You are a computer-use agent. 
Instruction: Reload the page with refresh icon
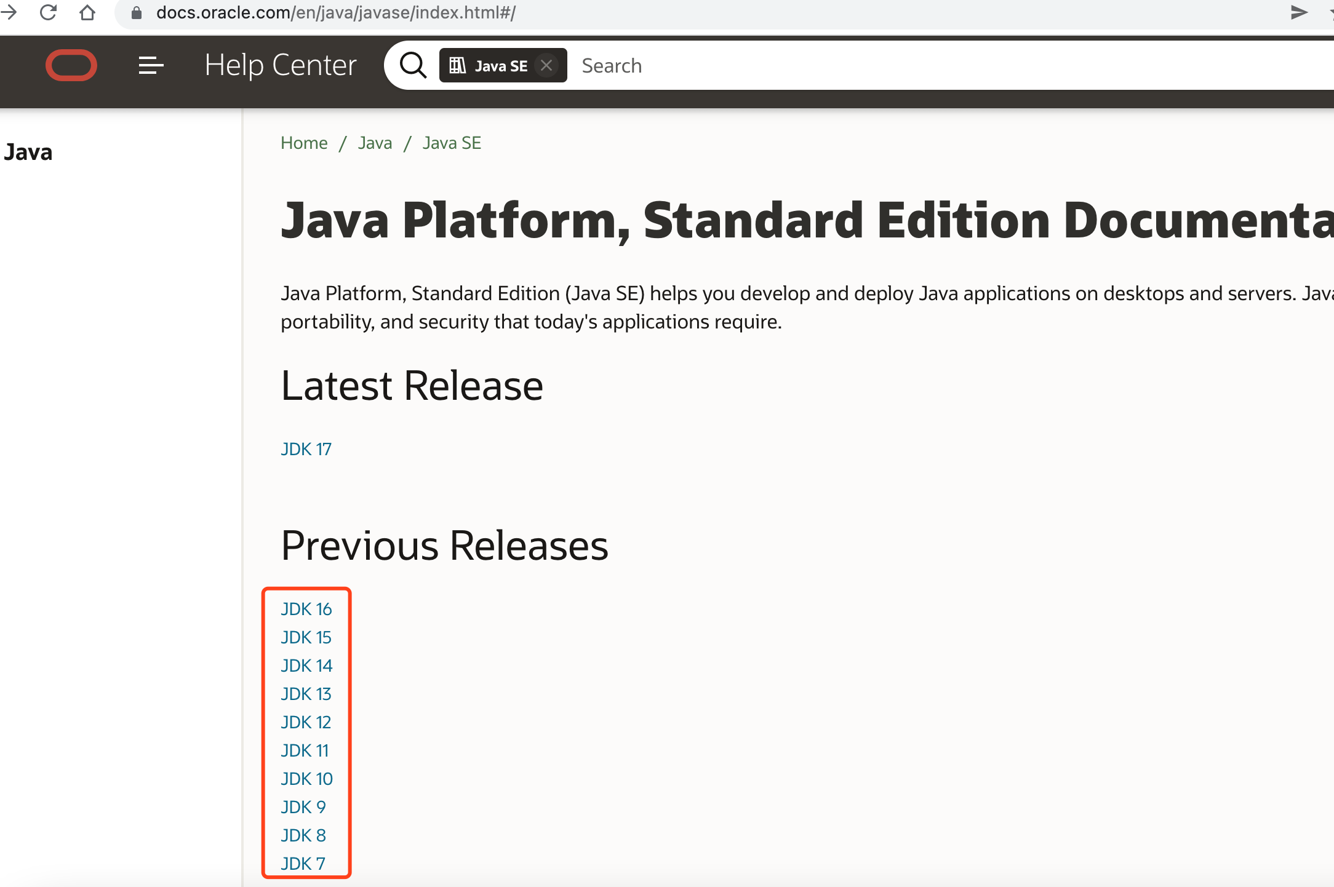click(48, 12)
